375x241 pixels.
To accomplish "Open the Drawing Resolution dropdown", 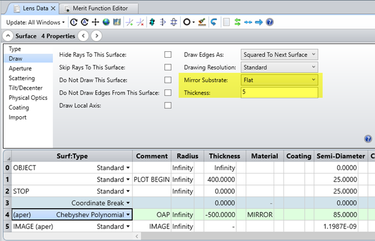I will (280, 67).
